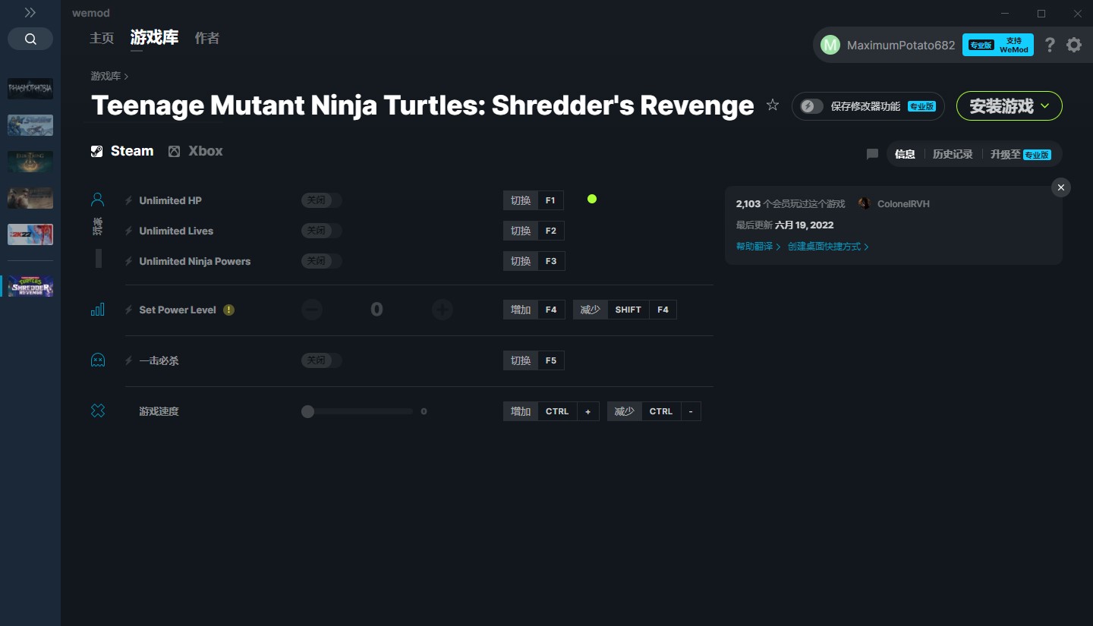The width and height of the screenshot is (1093, 626).
Task: Switch to 信息 info tab
Action: [905, 154]
